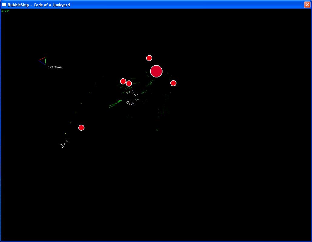The width and height of the screenshot is (312, 242).
Task: Select the white arrow-shaped ship
Action: tap(63, 146)
